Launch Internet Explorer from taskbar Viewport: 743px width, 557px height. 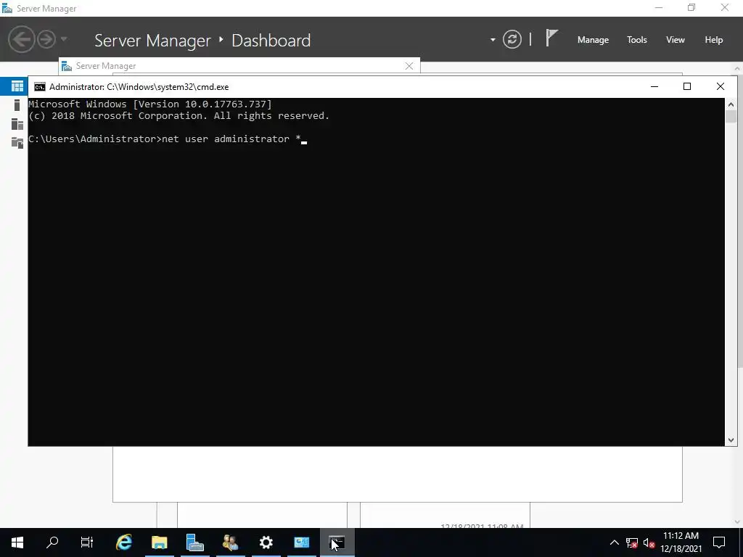click(x=124, y=542)
